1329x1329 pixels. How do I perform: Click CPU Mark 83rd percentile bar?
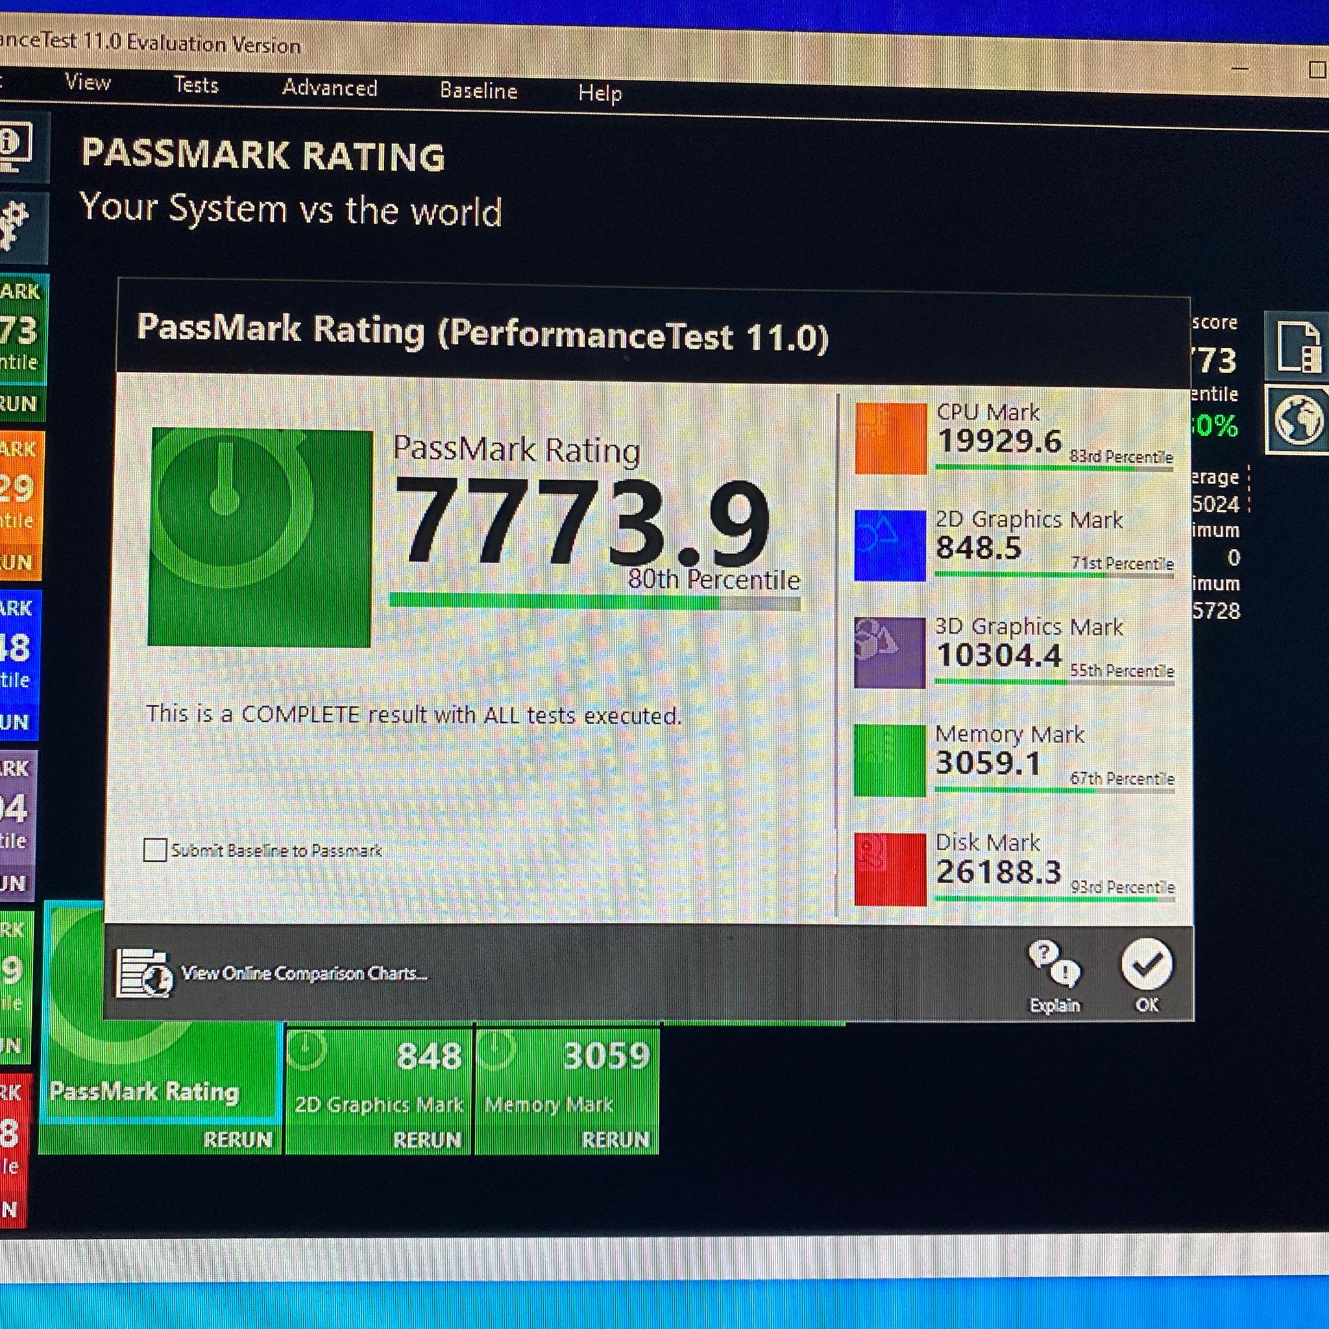point(1054,469)
